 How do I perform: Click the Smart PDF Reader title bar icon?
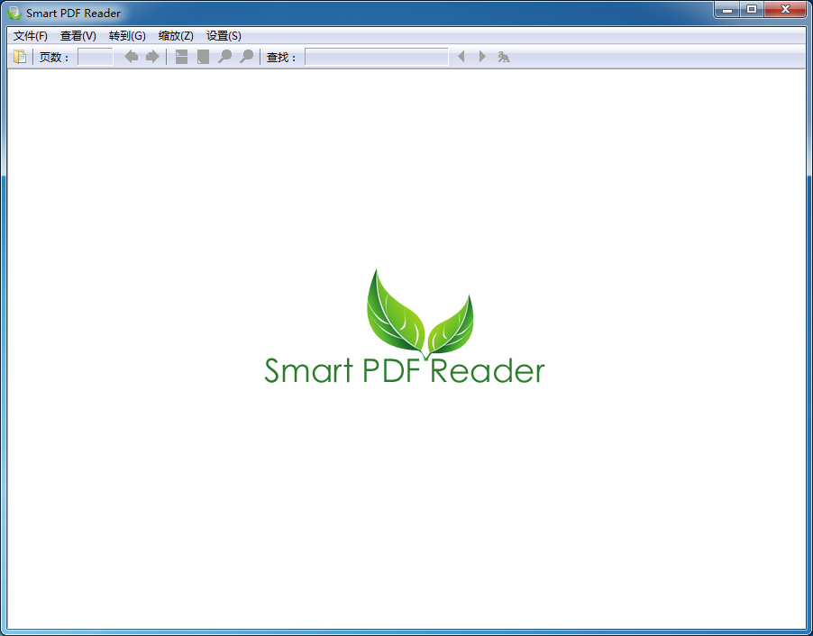coord(13,13)
